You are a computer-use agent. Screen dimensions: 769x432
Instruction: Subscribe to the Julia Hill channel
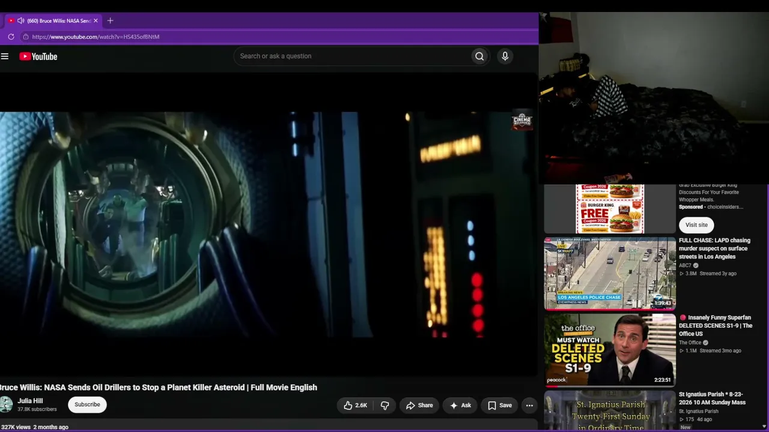tap(87, 404)
